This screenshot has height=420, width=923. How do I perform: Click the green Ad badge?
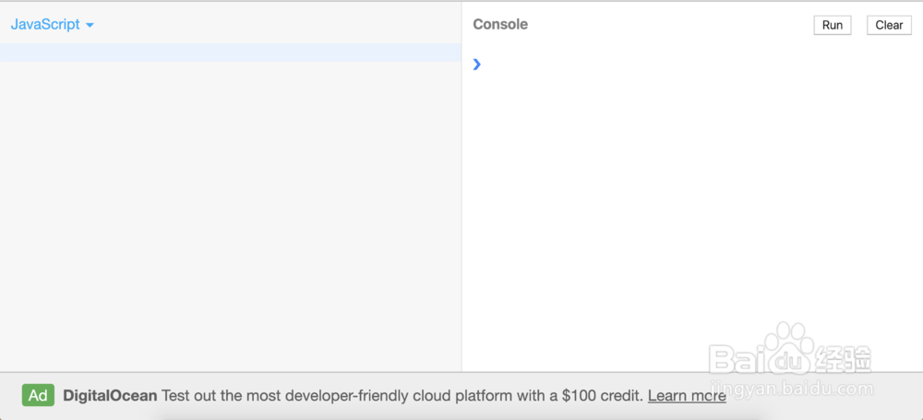coord(38,395)
